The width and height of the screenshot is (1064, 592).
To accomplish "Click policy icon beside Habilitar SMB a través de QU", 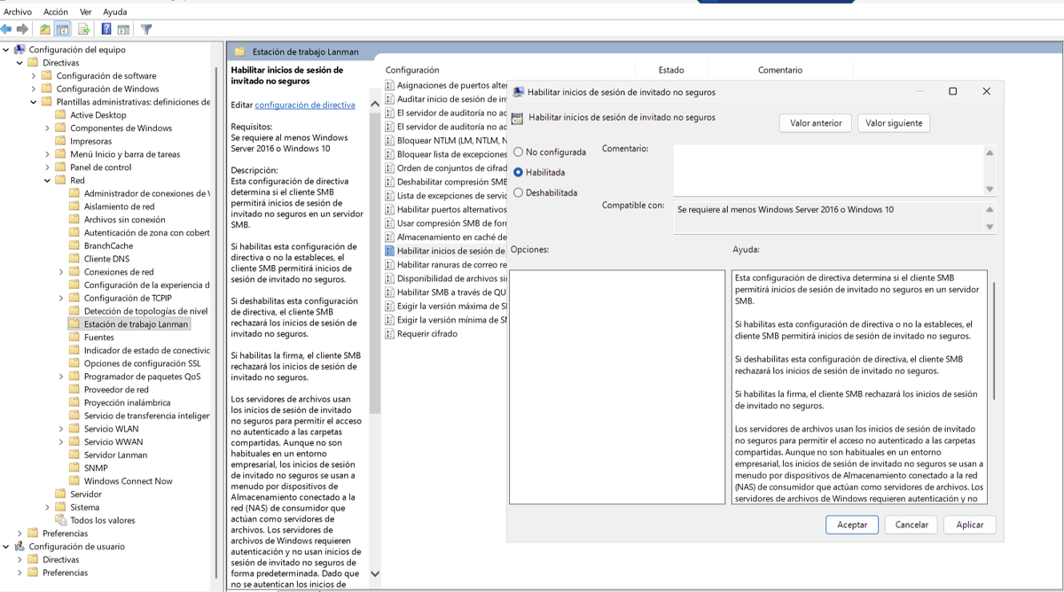I will pos(390,292).
